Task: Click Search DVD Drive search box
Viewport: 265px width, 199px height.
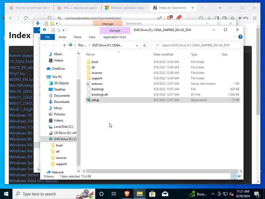Action: [196, 45]
